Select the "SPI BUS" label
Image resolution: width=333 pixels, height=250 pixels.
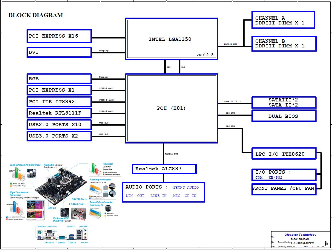click(x=230, y=113)
